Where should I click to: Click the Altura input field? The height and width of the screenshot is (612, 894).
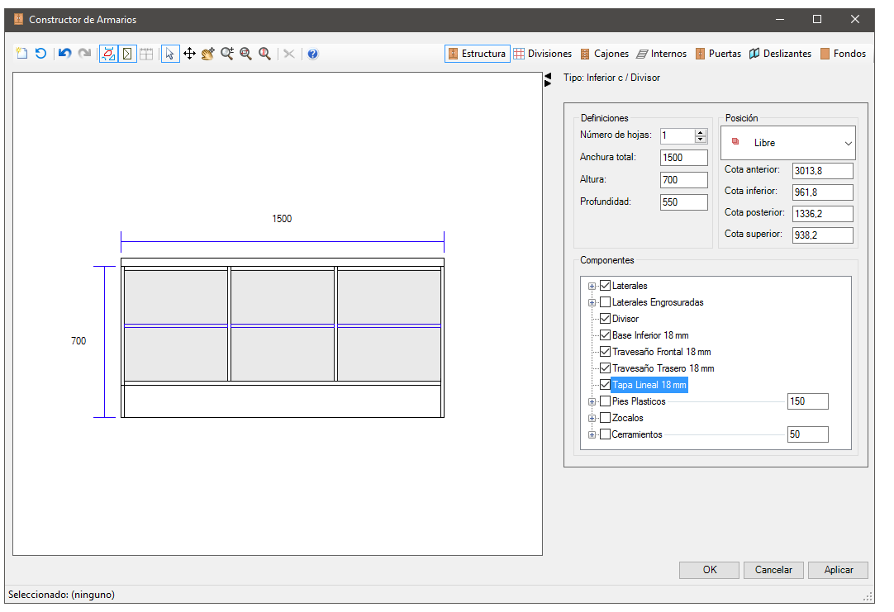[x=683, y=179]
